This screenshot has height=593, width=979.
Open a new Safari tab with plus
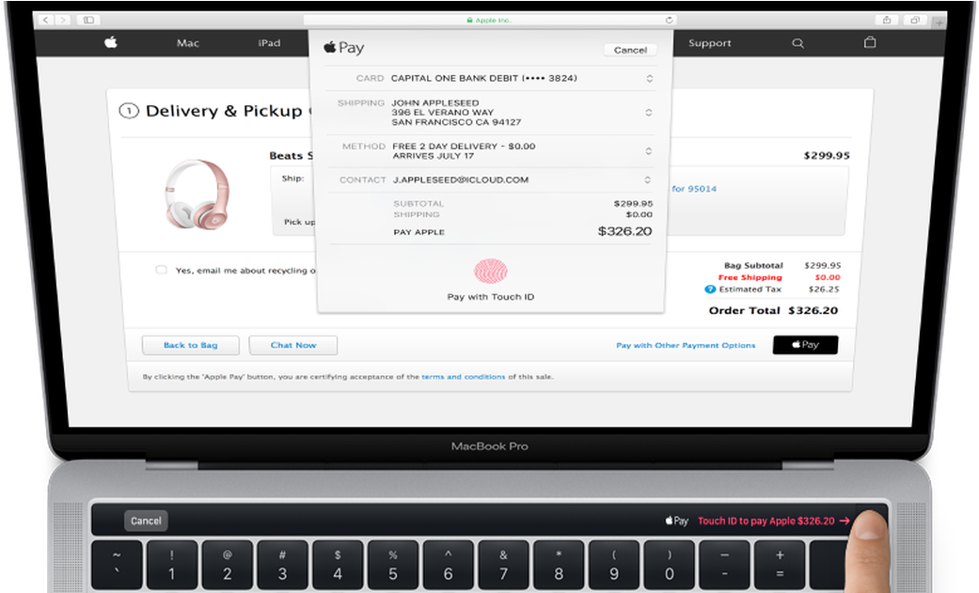point(940,23)
